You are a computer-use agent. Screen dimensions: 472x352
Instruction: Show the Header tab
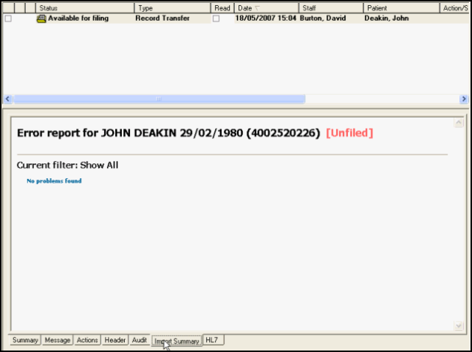click(115, 340)
